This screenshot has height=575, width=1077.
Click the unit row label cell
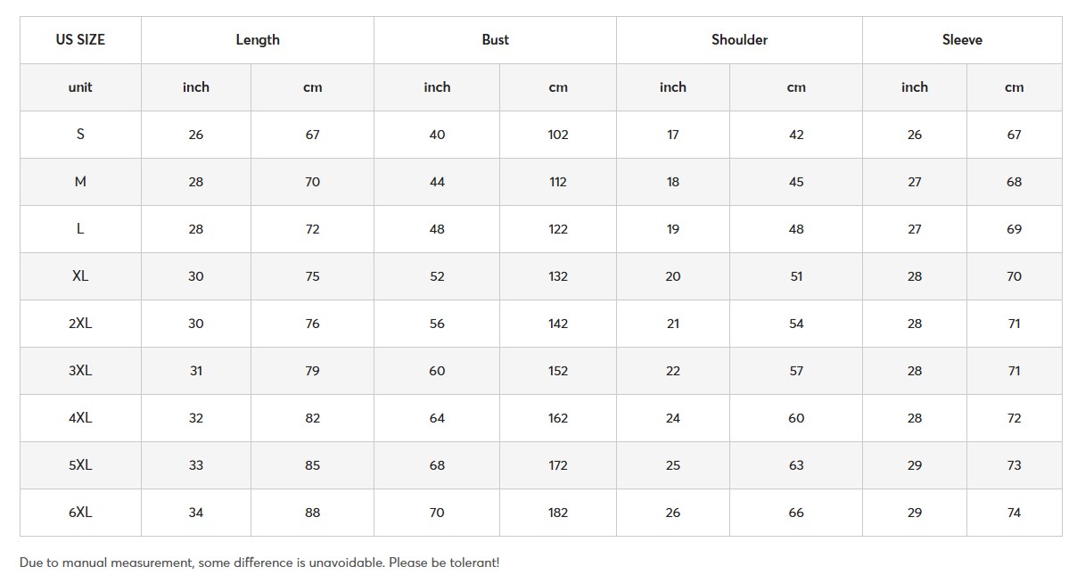tap(80, 87)
